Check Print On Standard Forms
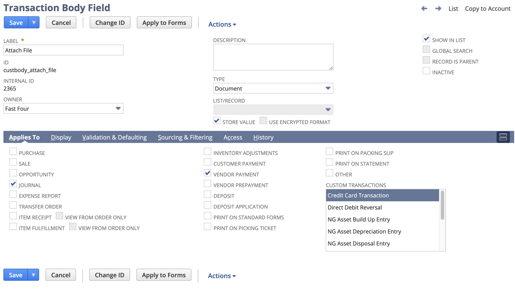 tap(208, 216)
